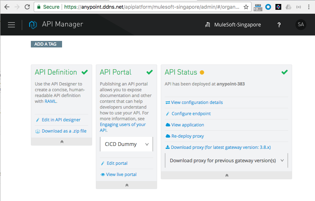Click View application link
The width and height of the screenshot is (315, 201).
point(188,125)
